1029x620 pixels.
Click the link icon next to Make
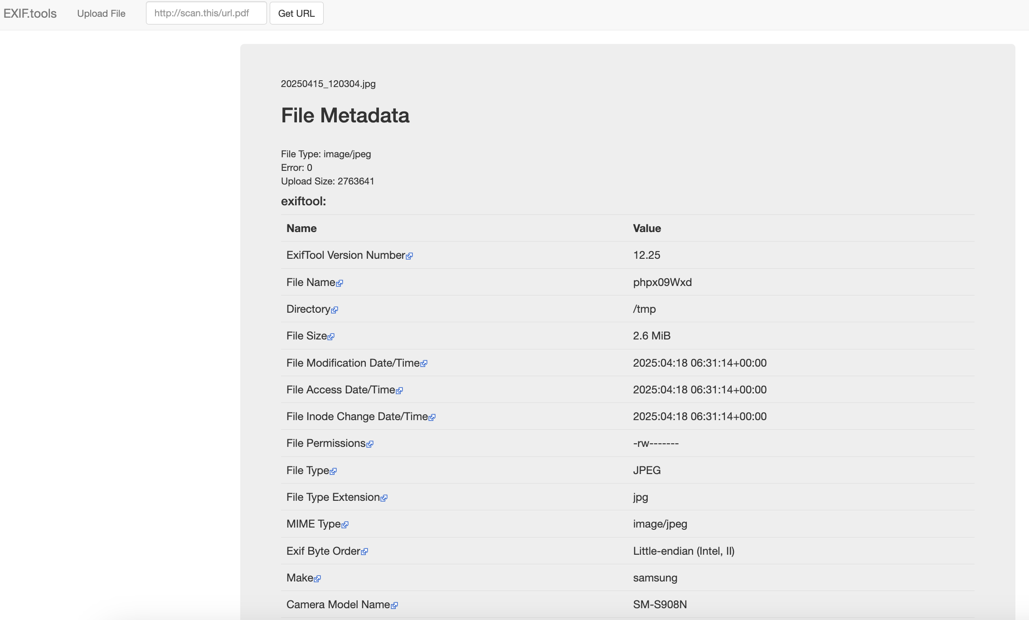click(317, 579)
